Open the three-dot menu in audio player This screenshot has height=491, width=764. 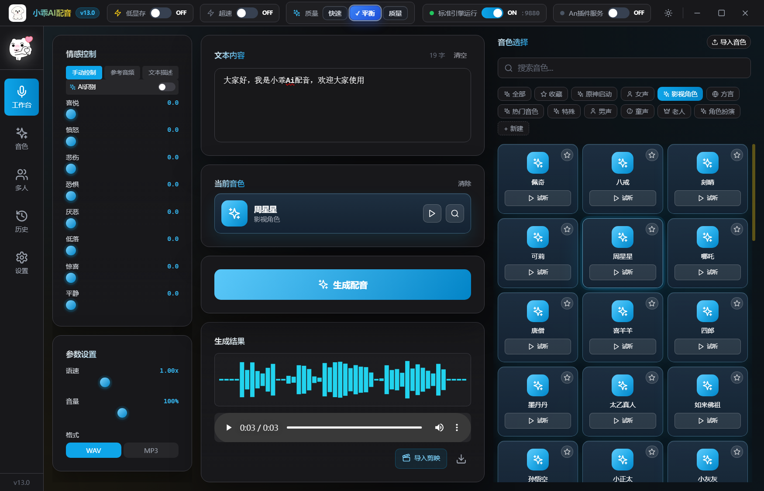pyautogui.click(x=457, y=428)
